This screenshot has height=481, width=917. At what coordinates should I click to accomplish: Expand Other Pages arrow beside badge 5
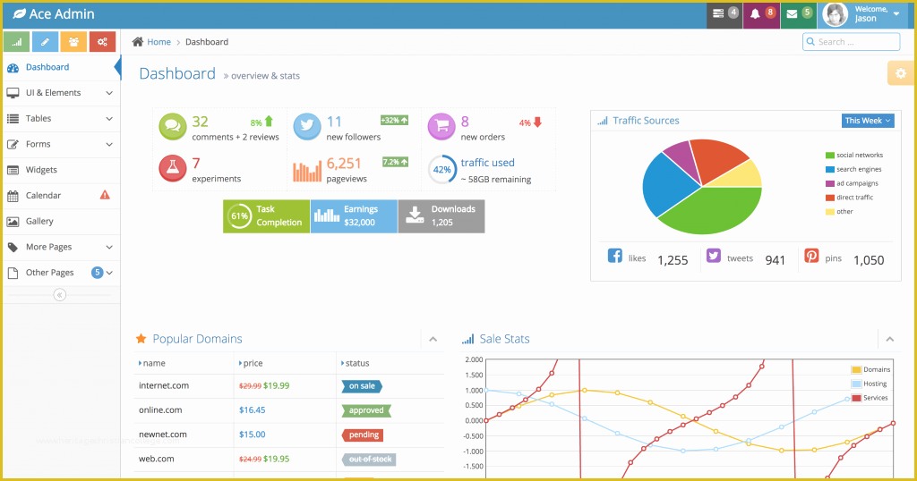[x=108, y=273]
